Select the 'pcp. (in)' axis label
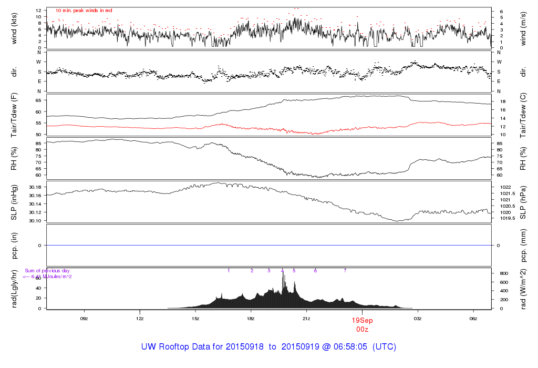 pyautogui.click(x=14, y=246)
